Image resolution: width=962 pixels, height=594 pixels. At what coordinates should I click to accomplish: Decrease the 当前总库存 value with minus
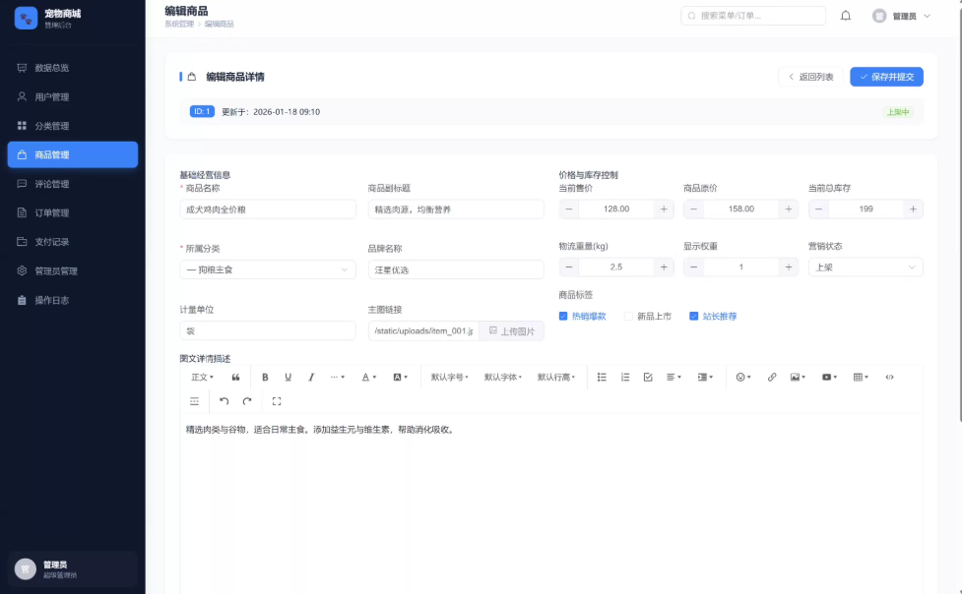click(x=818, y=209)
